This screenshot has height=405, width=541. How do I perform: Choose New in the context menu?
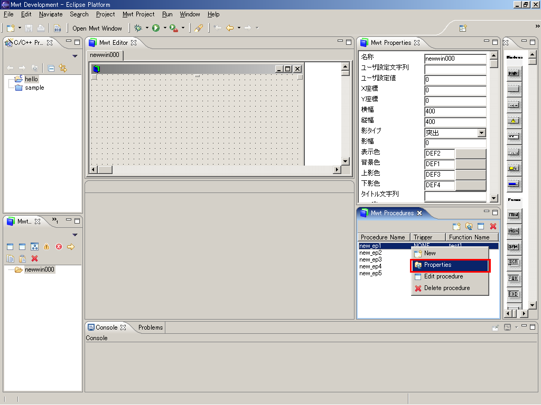coord(450,253)
